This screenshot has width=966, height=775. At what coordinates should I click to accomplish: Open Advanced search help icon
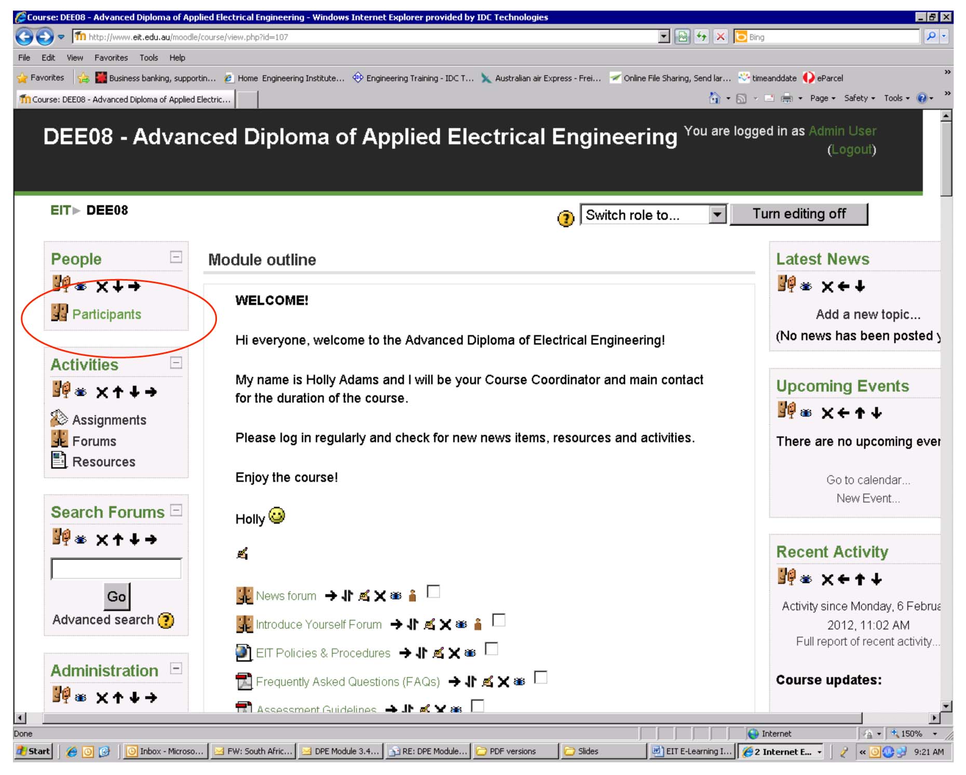coord(166,620)
